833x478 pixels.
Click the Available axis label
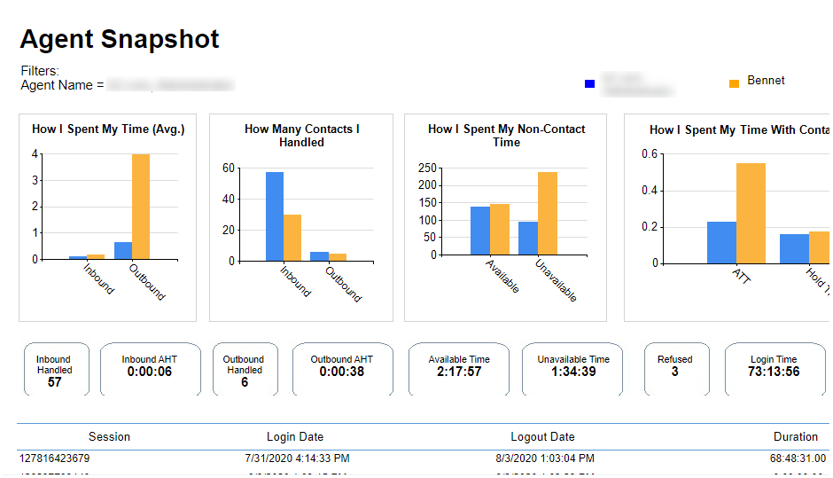(x=502, y=276)
